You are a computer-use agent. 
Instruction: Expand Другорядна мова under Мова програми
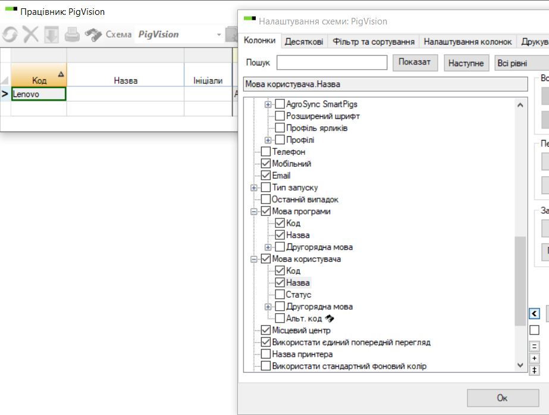[x=268, y=248]
